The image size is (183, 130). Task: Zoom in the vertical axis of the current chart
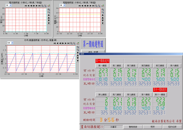pos(49,9)
